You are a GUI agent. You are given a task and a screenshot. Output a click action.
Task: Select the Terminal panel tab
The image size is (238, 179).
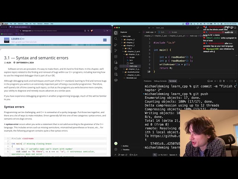tap(173, 81)
